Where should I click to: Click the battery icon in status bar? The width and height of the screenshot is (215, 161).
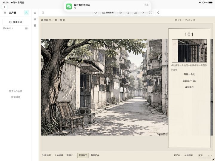[x=211, y=2]
